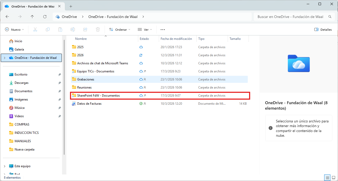This screenshot has width=338, height=181.
Task: Click the Word document icon of Datos de Facturas
Action: (74, 104)
